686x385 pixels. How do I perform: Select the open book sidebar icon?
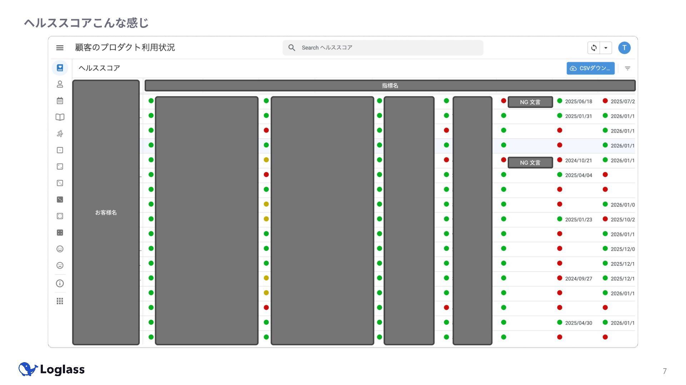pyautogui.click(x=60, y=117)
